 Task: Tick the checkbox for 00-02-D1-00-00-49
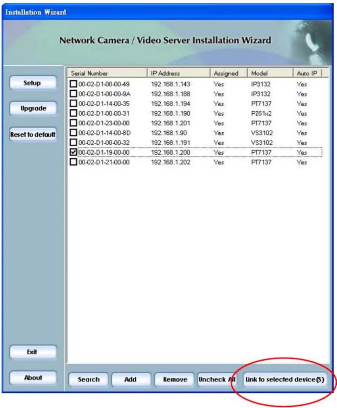pyautogui.click(x=74, y=84)
